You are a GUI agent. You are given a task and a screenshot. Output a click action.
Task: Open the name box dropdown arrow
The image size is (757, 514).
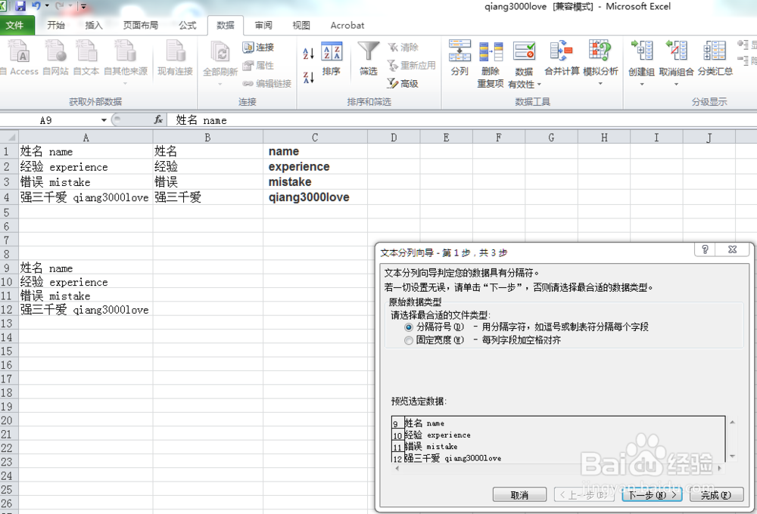coord(104,120)
